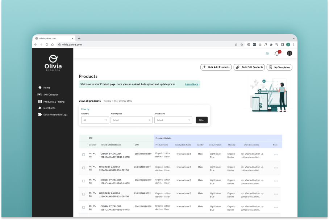
Task: Click the camera extension icon
Action: pos(260,45)
